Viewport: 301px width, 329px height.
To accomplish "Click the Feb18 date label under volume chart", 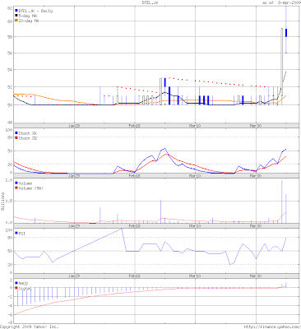I will 135,226.
